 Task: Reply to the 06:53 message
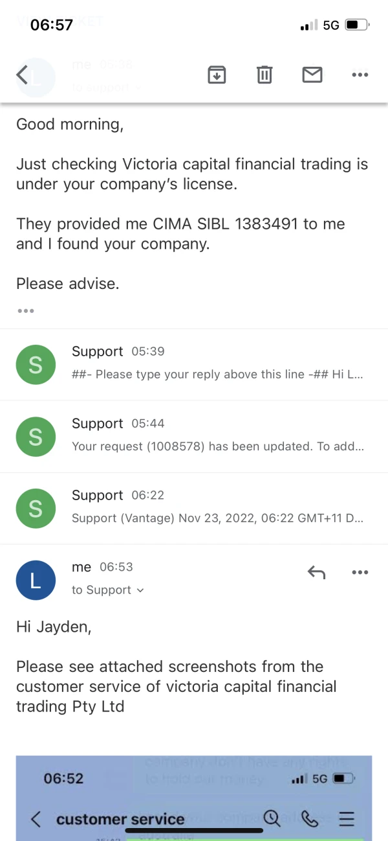point(316,572)
